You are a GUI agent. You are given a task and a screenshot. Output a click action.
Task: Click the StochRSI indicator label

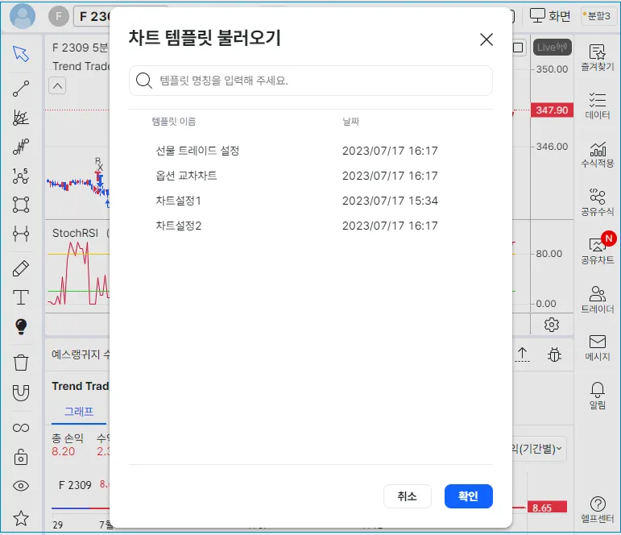click(x=75, y=233)
